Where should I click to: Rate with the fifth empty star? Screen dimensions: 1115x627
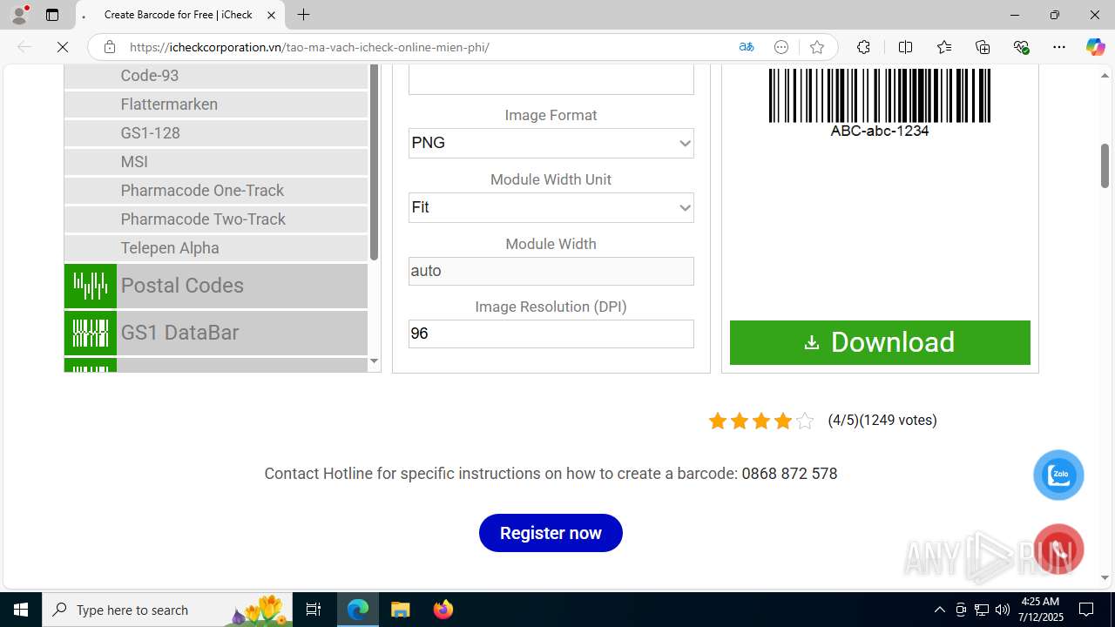pyautogui.click(x=805, y=421)
